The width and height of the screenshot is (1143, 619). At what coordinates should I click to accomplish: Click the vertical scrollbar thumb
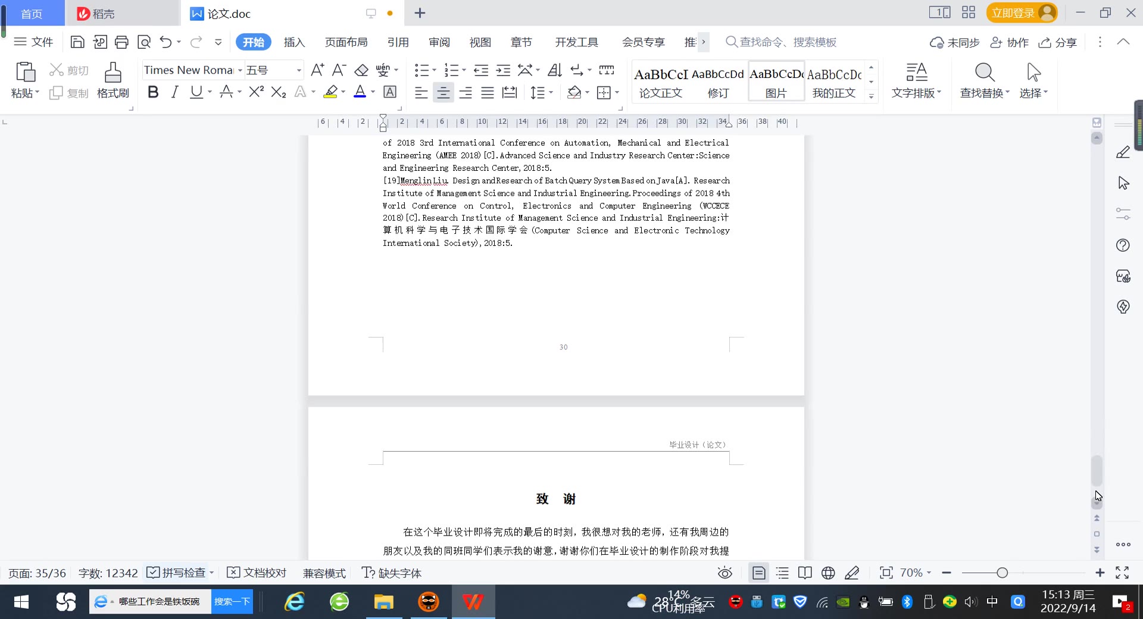pyautogui.click(x=1097, y=470)
